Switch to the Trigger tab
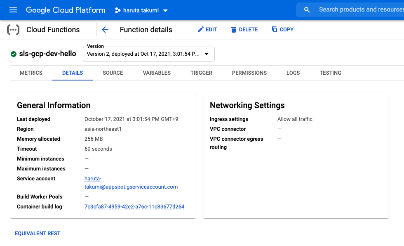 [x=201, y=73]
